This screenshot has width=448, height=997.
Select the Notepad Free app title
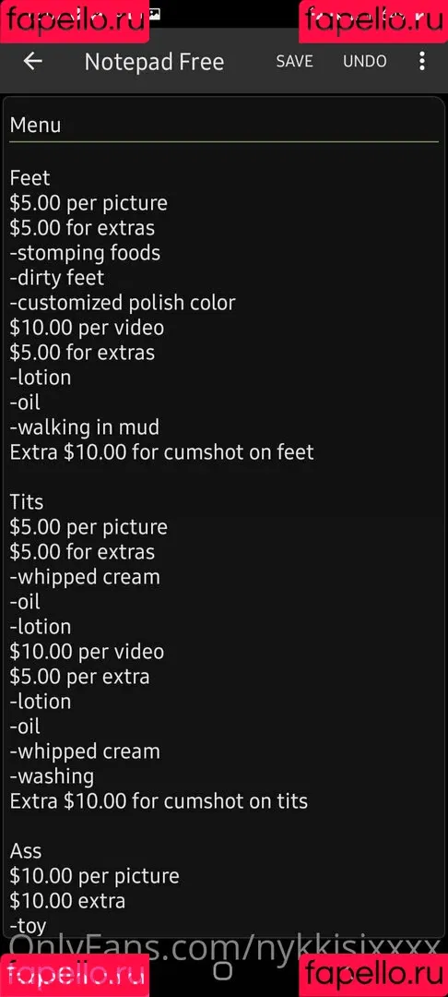click(154, 62)
